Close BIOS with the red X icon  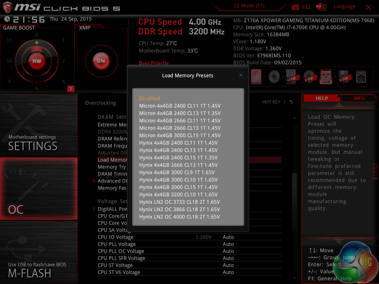368,7
